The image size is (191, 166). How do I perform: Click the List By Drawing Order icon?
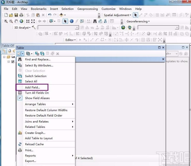(5, 51)
